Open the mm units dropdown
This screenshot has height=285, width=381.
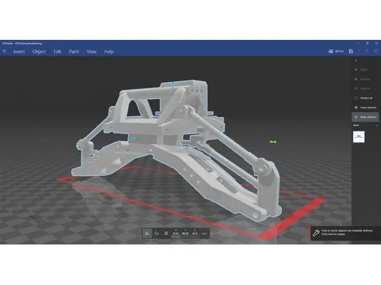[204, 234]
